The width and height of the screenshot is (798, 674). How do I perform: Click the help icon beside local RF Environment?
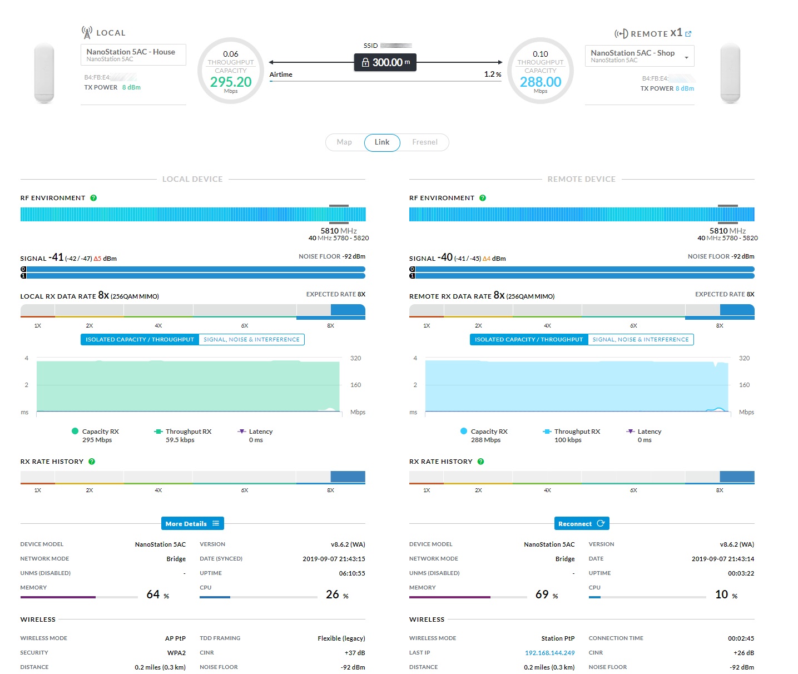point(93,198)
